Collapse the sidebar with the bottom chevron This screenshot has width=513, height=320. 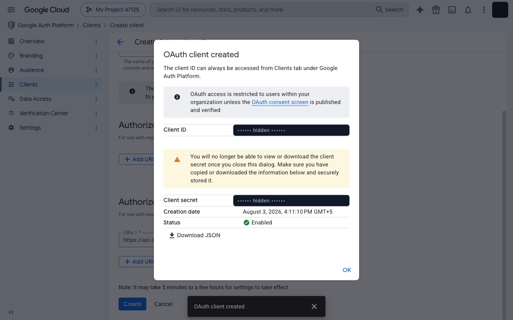(x=11, y=312)
